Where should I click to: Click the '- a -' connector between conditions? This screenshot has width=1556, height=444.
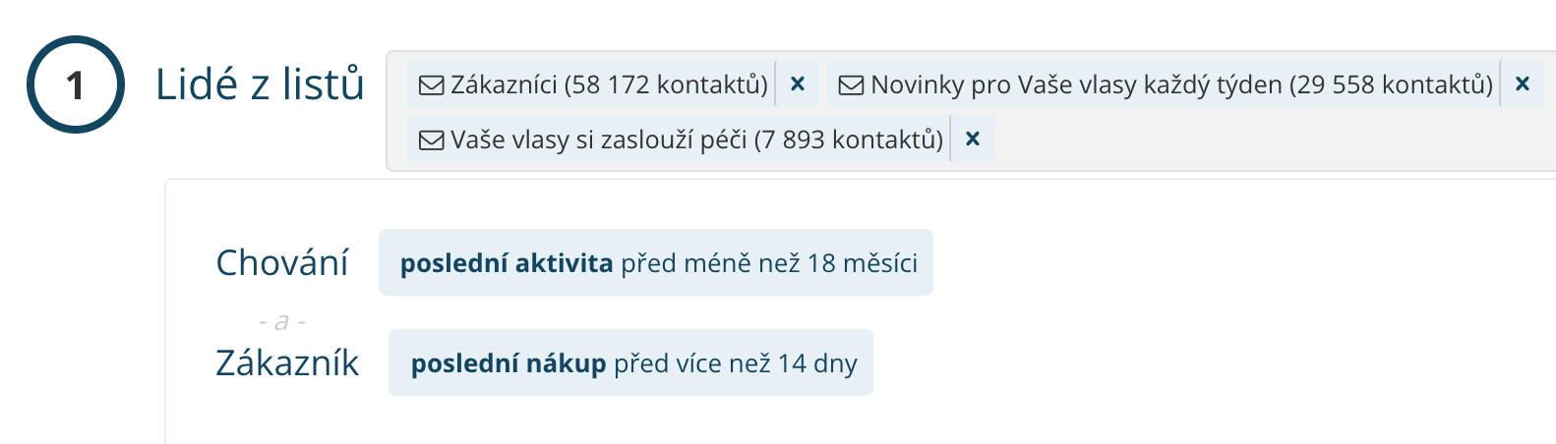(282, 321)
